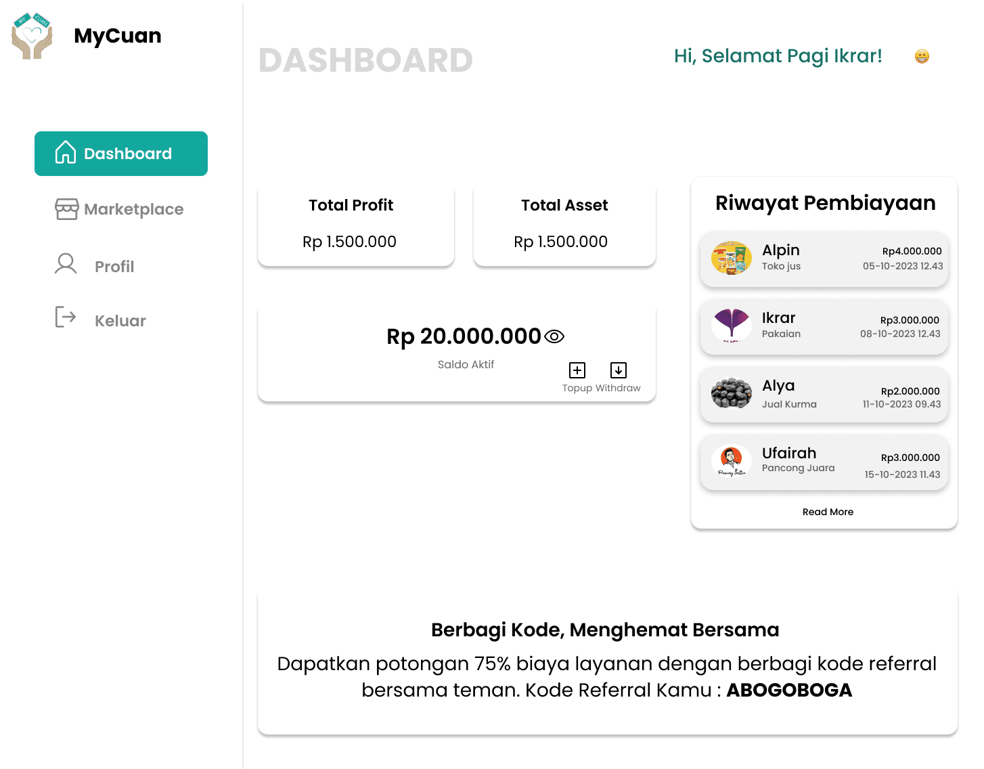Click Read More under Riwayat Pembiayaan
Image resolution: width=984 pixels, height=769 pixels.
coord(828,512)
